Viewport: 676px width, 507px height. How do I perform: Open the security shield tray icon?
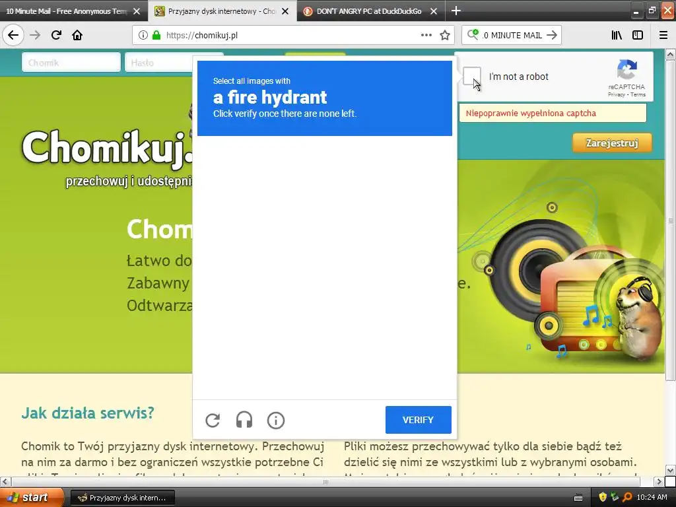point(603,497)
